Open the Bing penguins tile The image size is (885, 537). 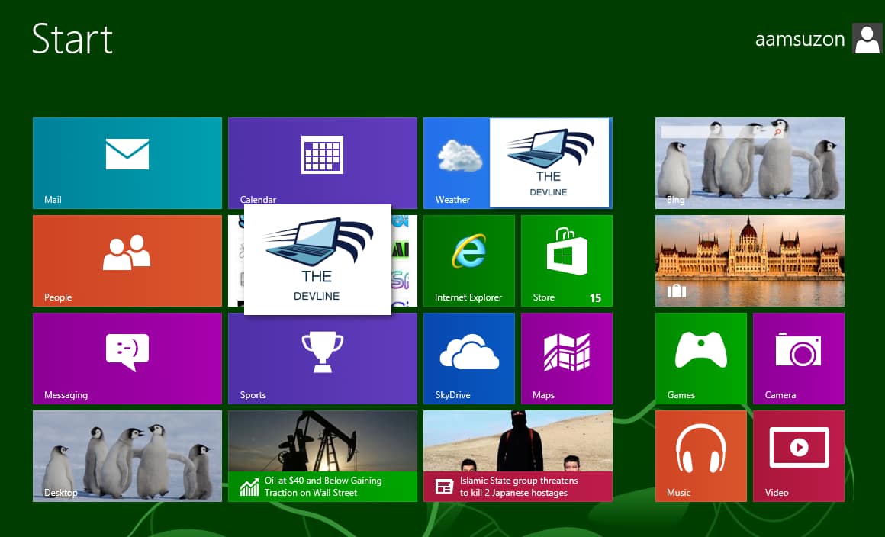749,162
